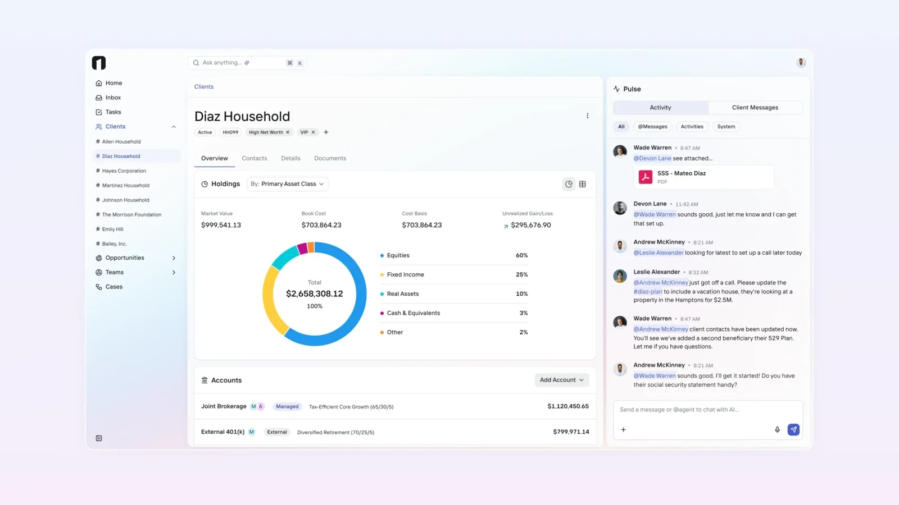This screenshot has height=505, width=899.
Task: Open the SSS - Mateo Diaz PDF attachment
Action: (x=704, y=177)
